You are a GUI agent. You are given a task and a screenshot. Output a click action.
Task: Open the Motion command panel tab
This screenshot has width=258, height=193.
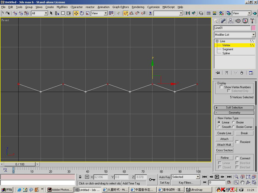(x=238, y=21)
